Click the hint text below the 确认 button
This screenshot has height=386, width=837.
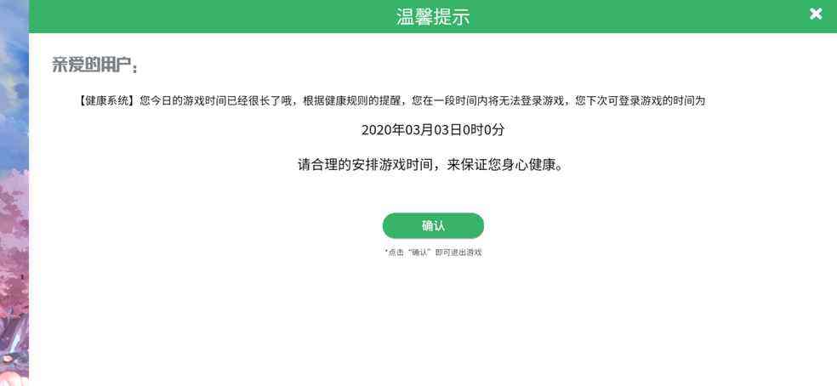coord(433,253)
